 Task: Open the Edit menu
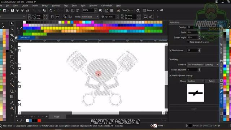point(8,6)
